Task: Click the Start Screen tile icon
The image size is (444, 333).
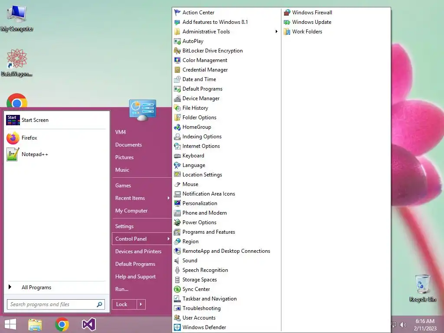Action: tap(13, 120)
